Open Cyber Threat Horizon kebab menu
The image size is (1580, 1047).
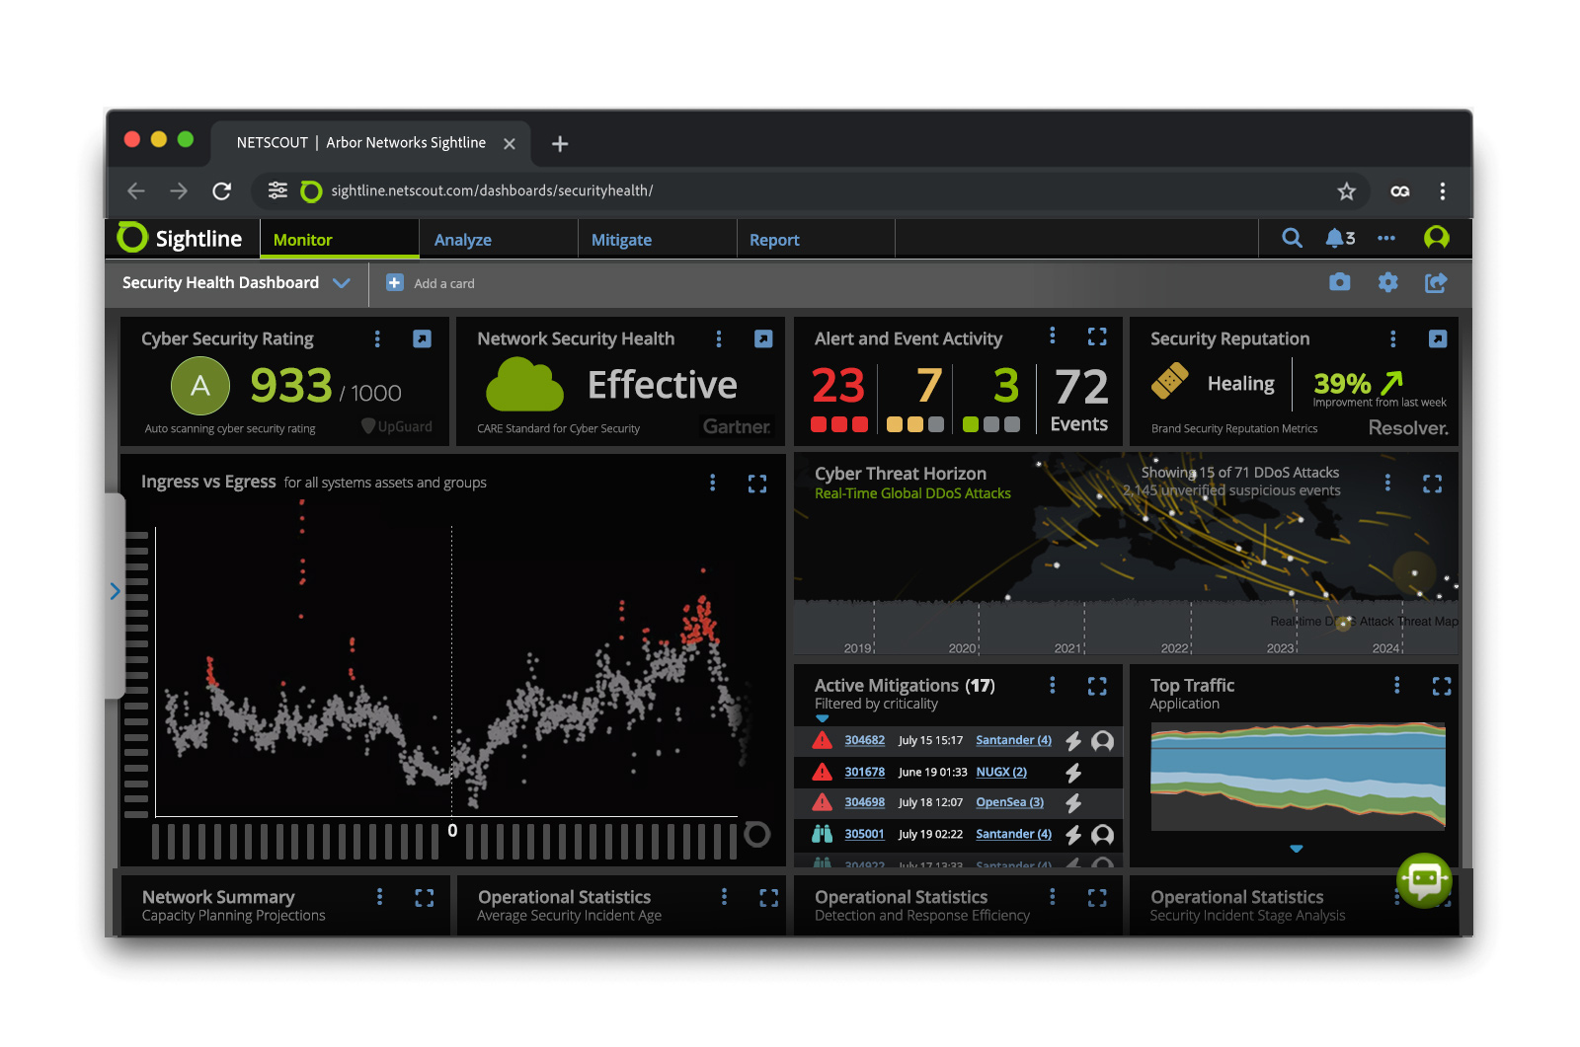[x=1387, y=483]
